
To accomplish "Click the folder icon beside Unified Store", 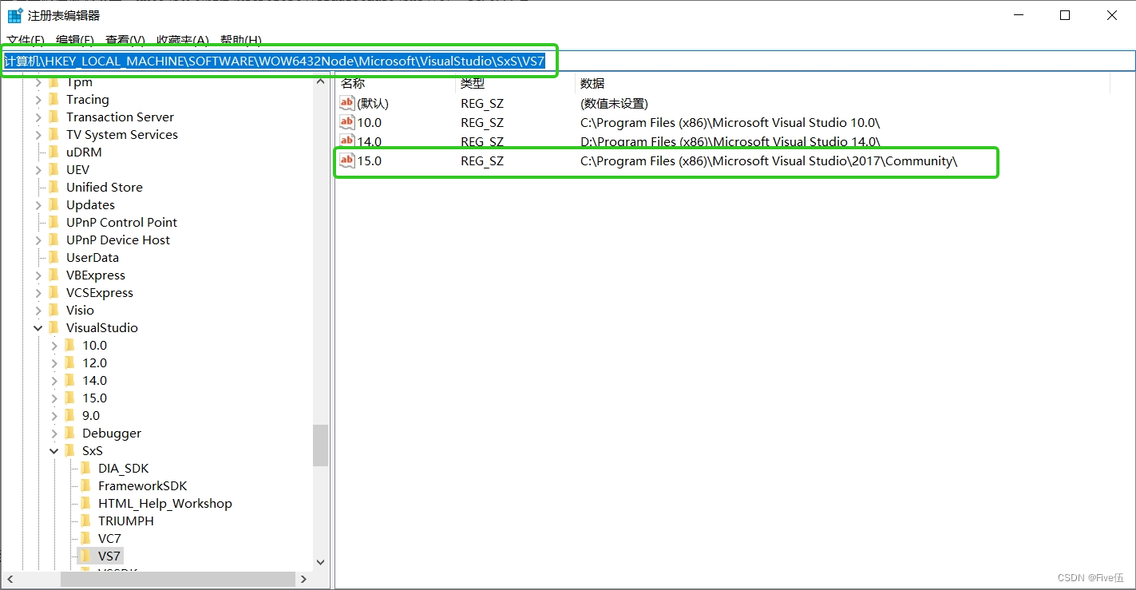I will pyautogui.click(x=54, y=188).
